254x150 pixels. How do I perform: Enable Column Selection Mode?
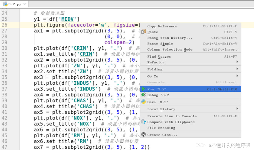[x=190, y=49]
